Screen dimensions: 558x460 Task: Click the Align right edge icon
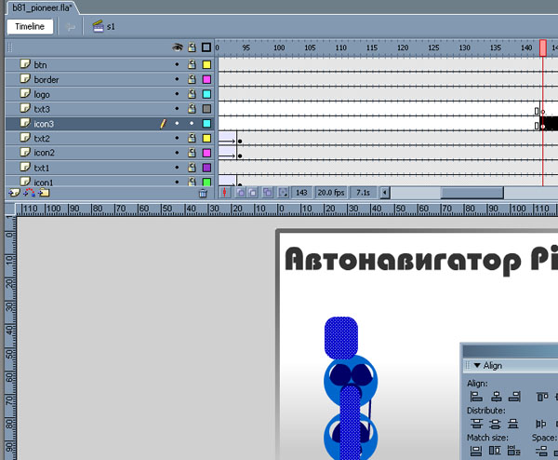click(514, 397)
